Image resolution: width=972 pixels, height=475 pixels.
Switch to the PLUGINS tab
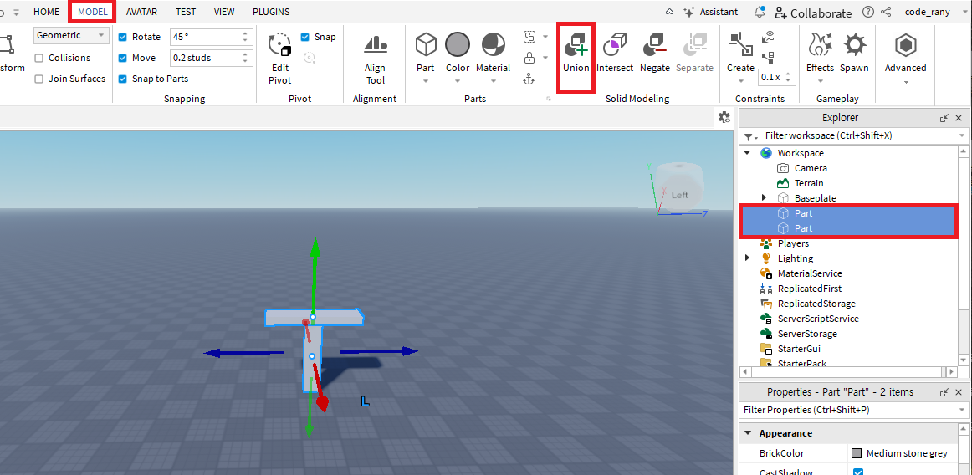[271, 12]
